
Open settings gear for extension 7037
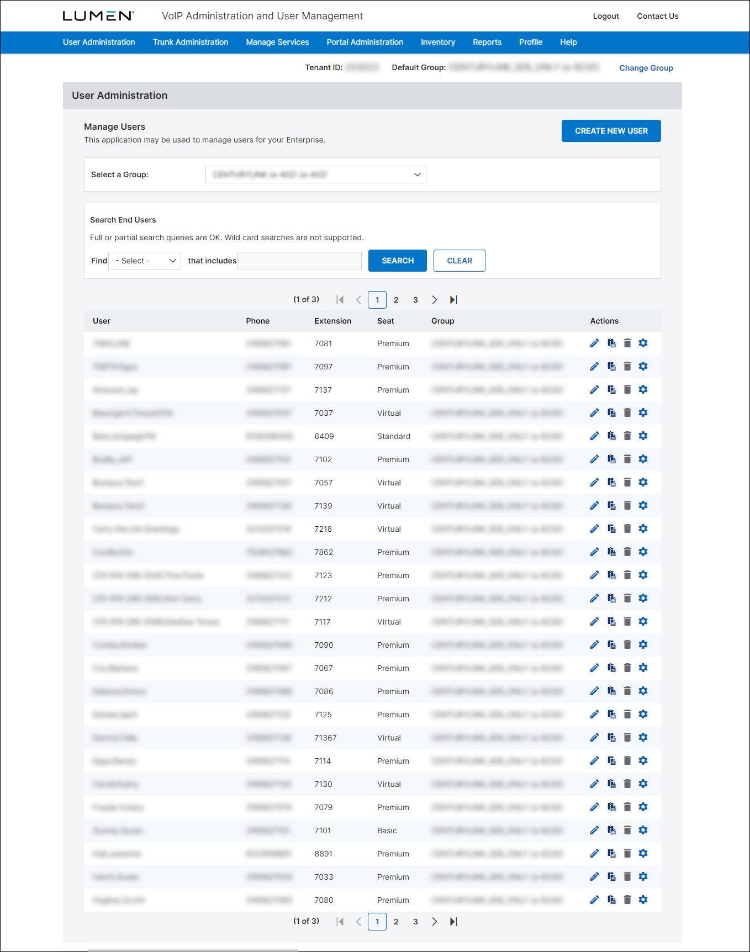click(643, 413)
